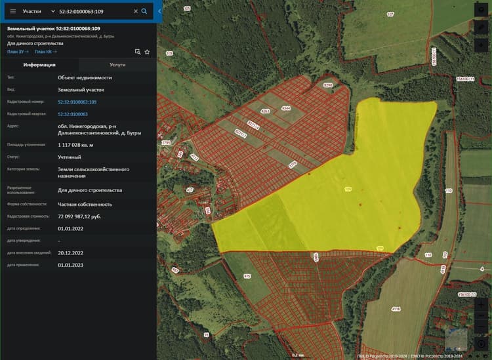This screenshot has height=360, width=492.
Task: Run search with the magnifier icon
Action: click(x=144, y=11)
